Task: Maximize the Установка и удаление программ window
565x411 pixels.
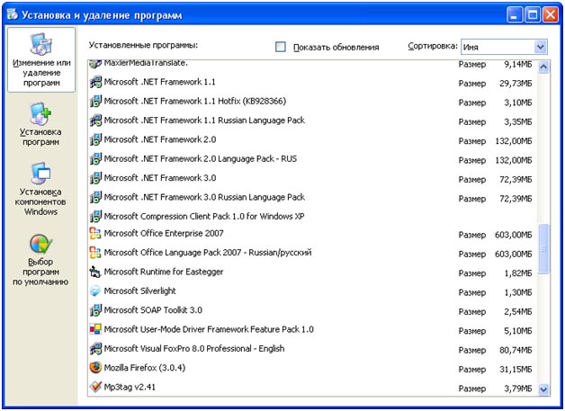Action: click(x=533, y=14)
